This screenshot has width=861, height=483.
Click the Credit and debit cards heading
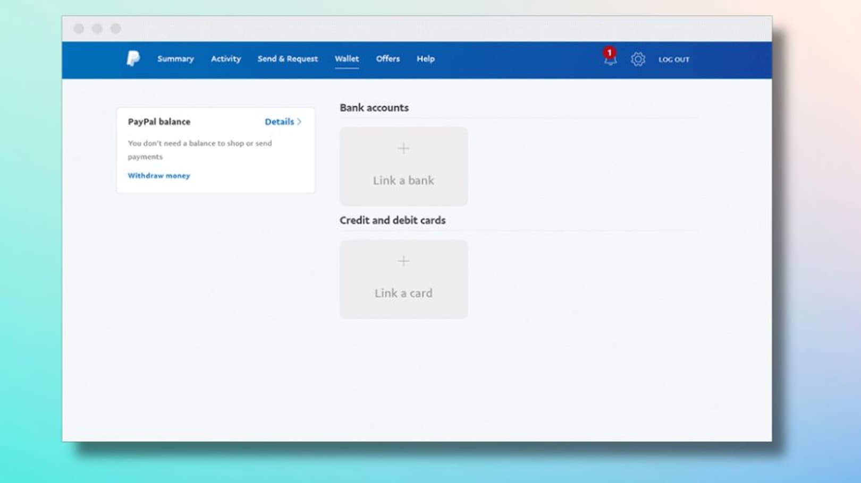pos(392,220)
